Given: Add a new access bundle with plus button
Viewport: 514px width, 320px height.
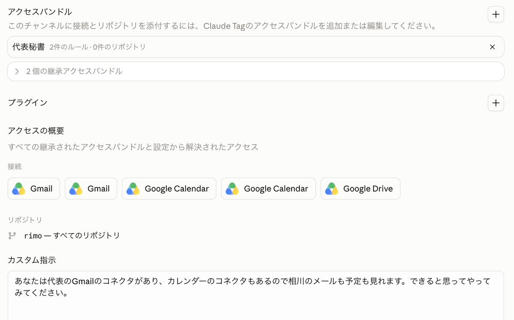Looking at the screenshot, I should [x=496, y=14].
